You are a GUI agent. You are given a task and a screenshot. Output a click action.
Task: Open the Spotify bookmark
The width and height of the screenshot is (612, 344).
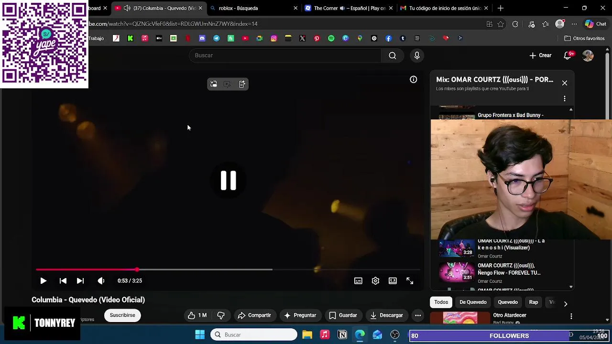331,38
